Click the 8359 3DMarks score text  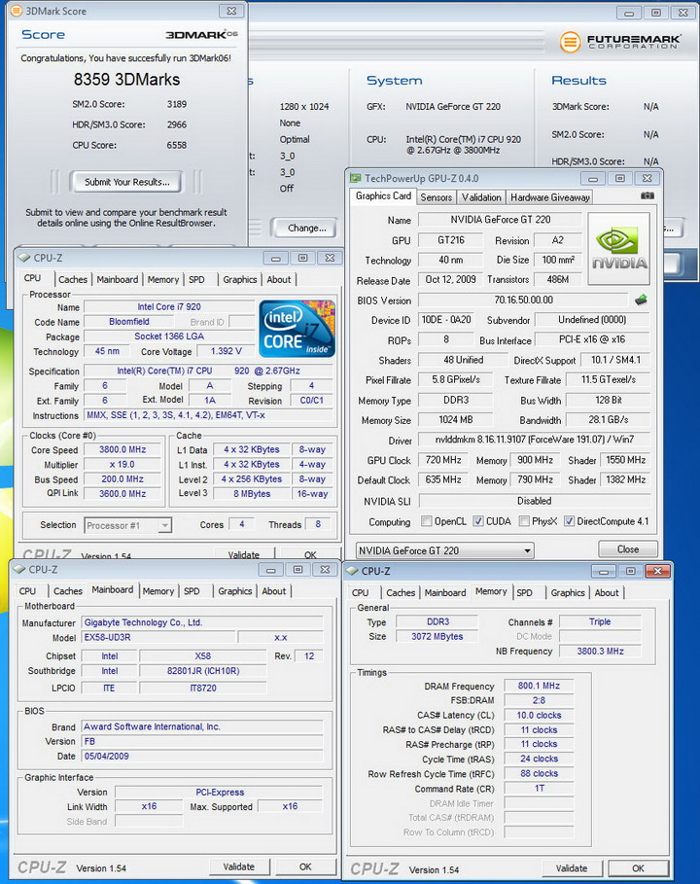point(126,80)
